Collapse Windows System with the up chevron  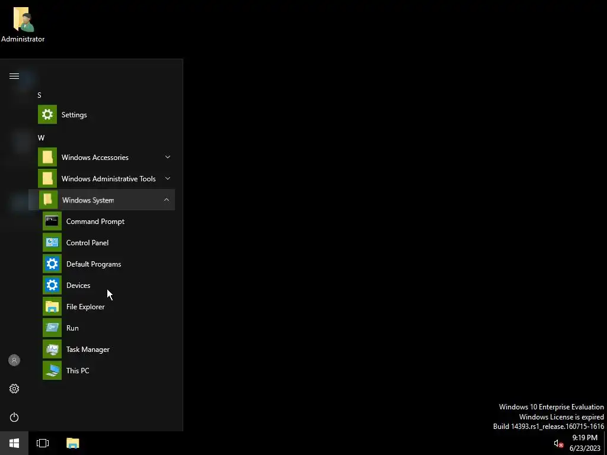click(x=167, y=200)
